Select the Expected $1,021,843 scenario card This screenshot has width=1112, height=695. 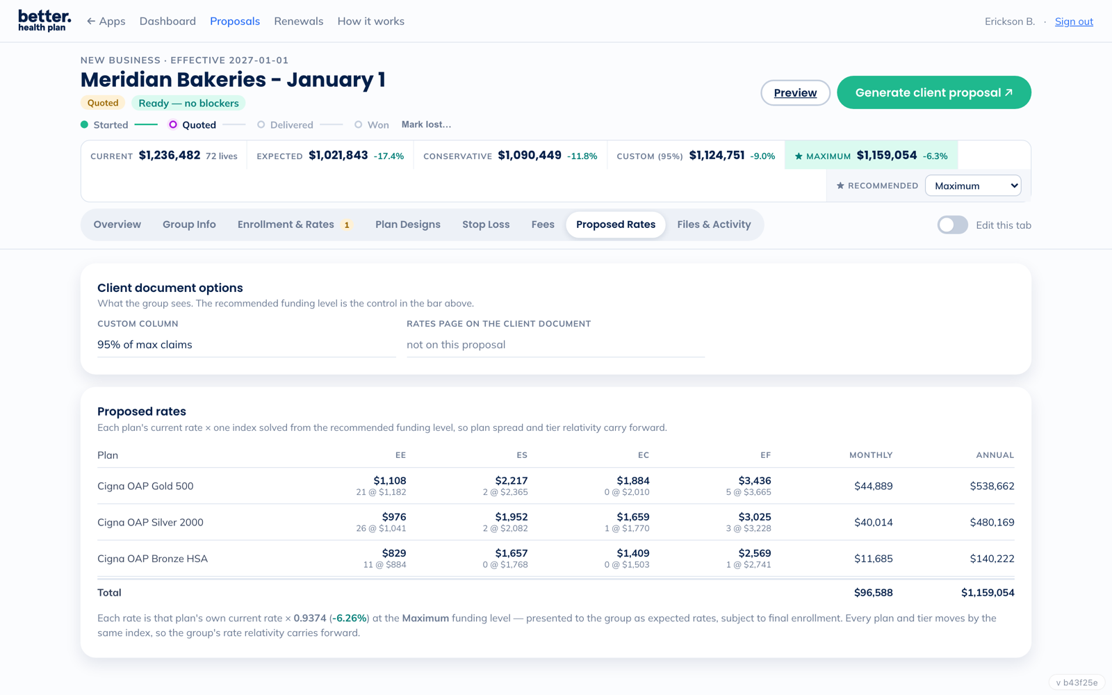click(x=330, y=156)
